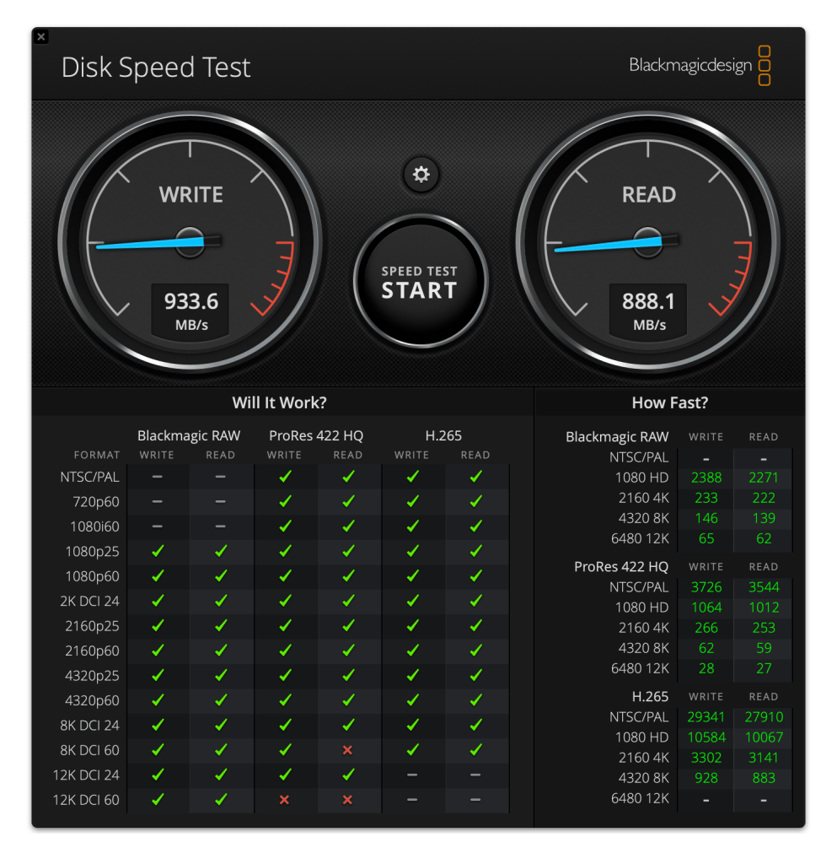The image size is (837, 864).
Task: Click Blackmagic RAW write checkmark for 1080p25
Action: coord(158,551)
